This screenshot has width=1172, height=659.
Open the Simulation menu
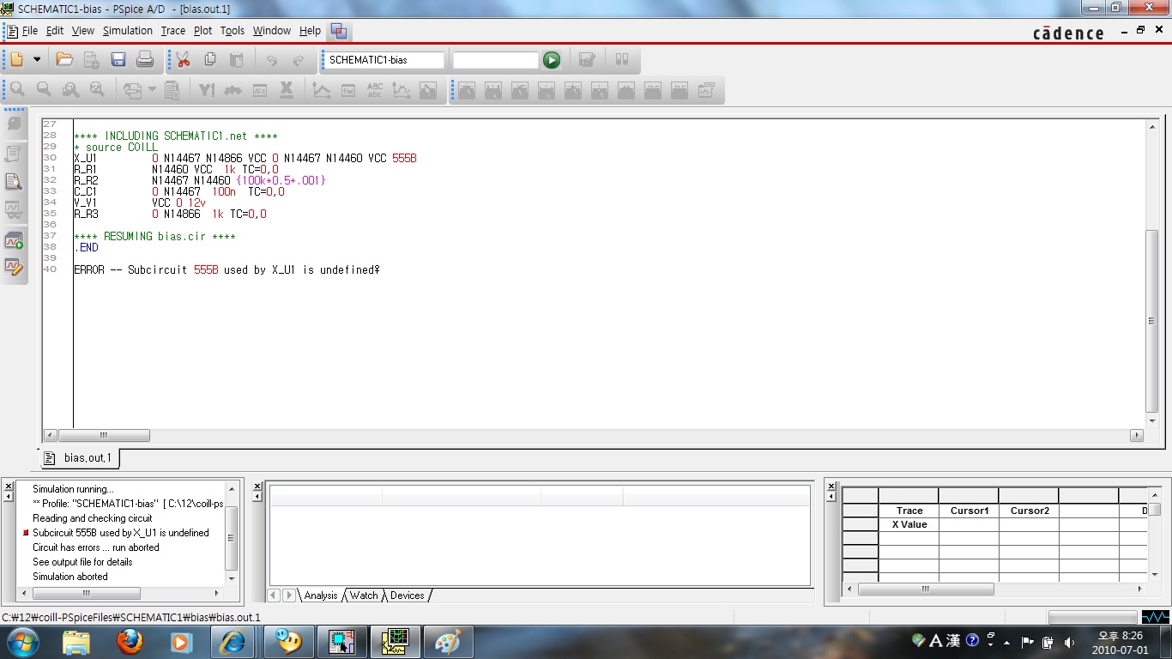[x=128, y=30]
